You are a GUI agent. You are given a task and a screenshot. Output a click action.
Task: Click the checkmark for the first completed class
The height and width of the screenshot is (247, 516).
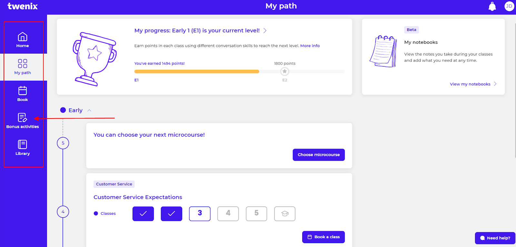[x=143, y=213]
